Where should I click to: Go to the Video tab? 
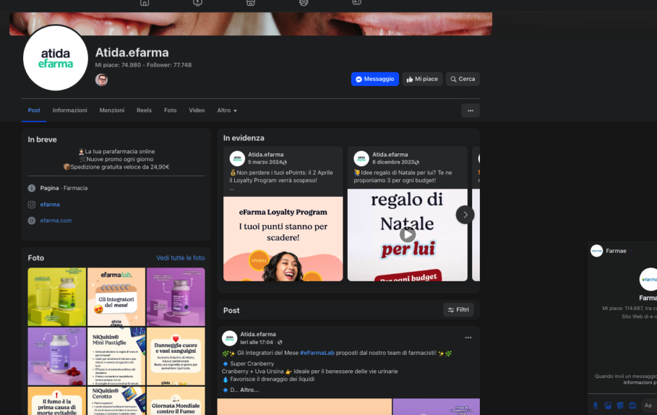[196, 110]
